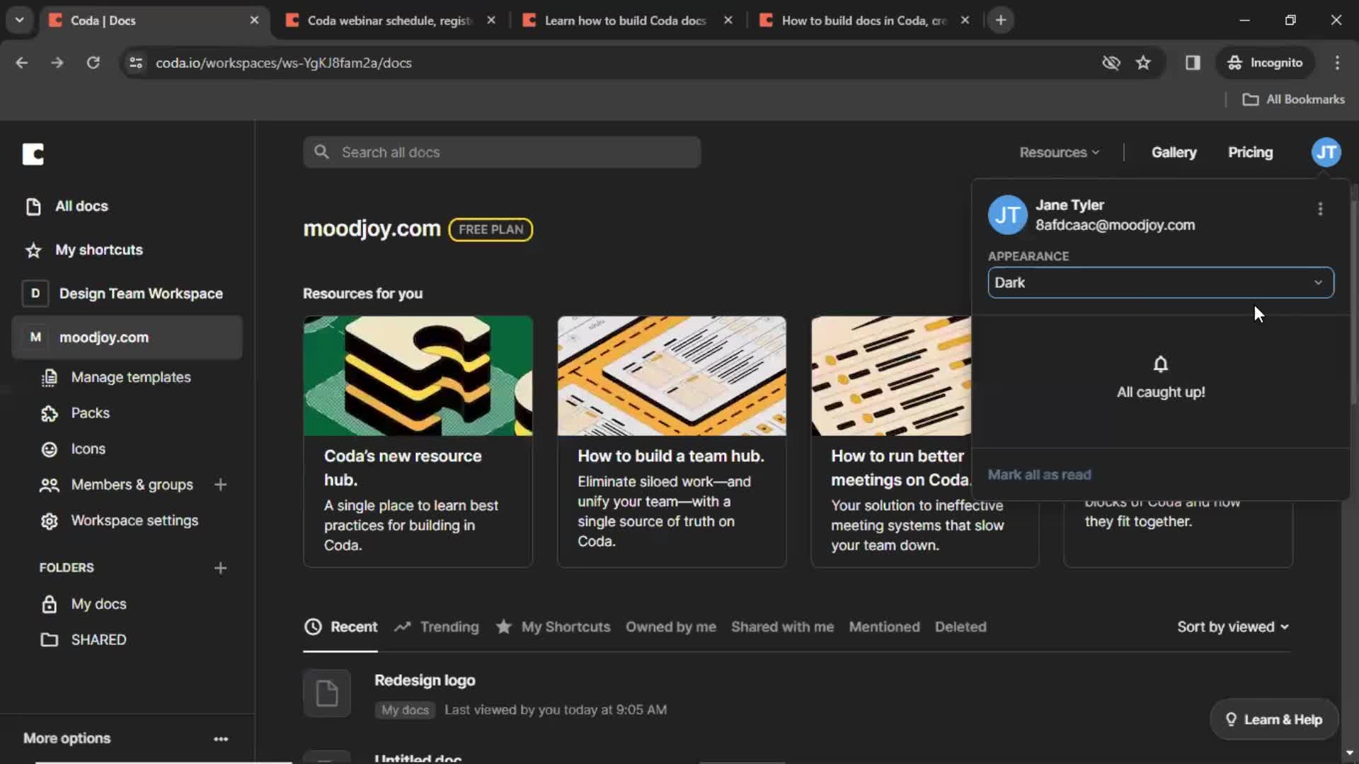1359x764 pixels.
Task: Switch to the My Shortcuts tab
Action: click(553, 627)
